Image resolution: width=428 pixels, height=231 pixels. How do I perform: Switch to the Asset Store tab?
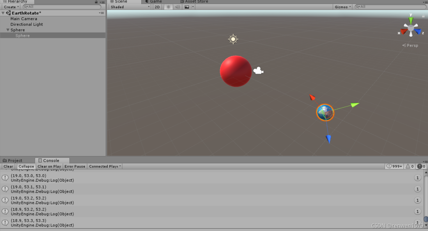[x=194, y=2]
